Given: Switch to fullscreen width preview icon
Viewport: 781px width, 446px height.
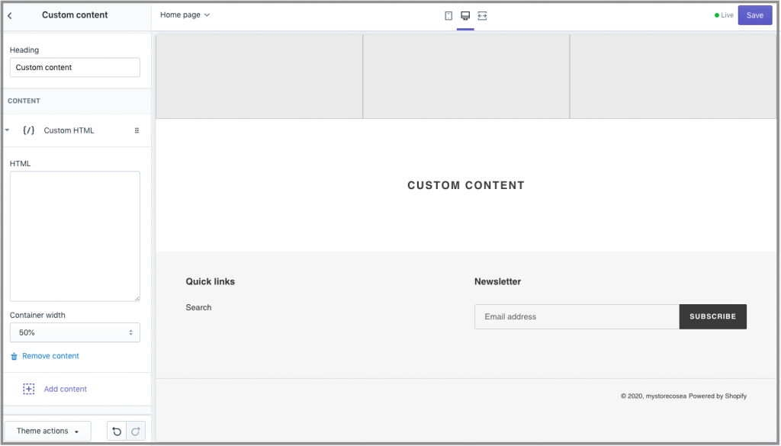Looking at the screenshot, I should click(482, 15).
